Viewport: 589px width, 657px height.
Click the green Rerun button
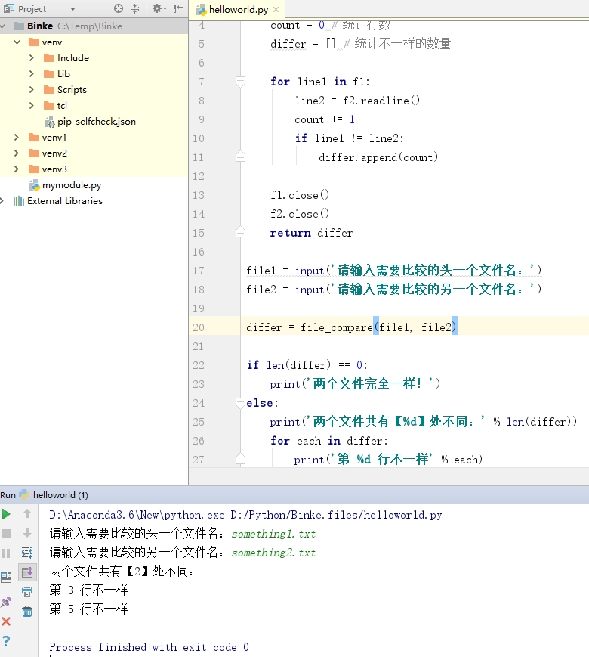[x=6, y=514]
